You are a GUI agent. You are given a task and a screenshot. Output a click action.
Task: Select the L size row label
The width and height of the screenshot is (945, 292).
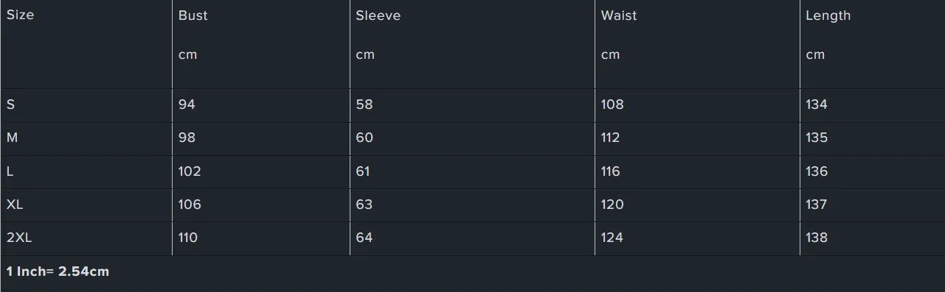pyautogui.click(x=10, y=171)
